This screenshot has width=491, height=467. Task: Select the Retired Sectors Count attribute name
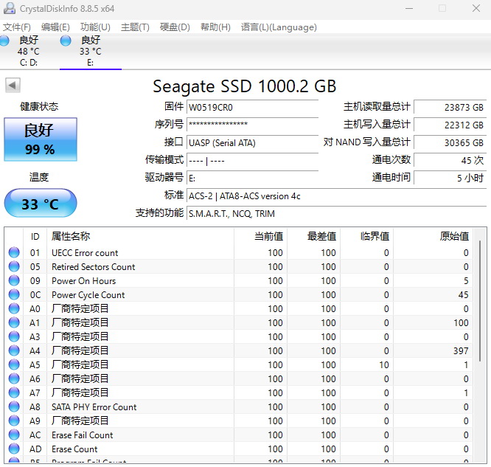(x=94, y=267)
